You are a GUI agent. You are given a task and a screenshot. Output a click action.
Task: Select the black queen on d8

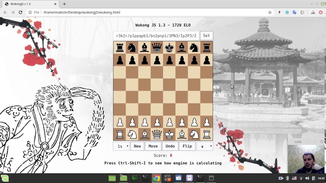(x=157, y=48)
